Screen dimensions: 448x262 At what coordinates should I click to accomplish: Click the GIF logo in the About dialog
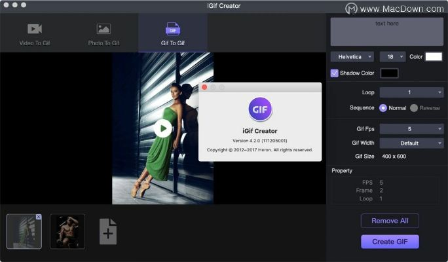[260, 109]
